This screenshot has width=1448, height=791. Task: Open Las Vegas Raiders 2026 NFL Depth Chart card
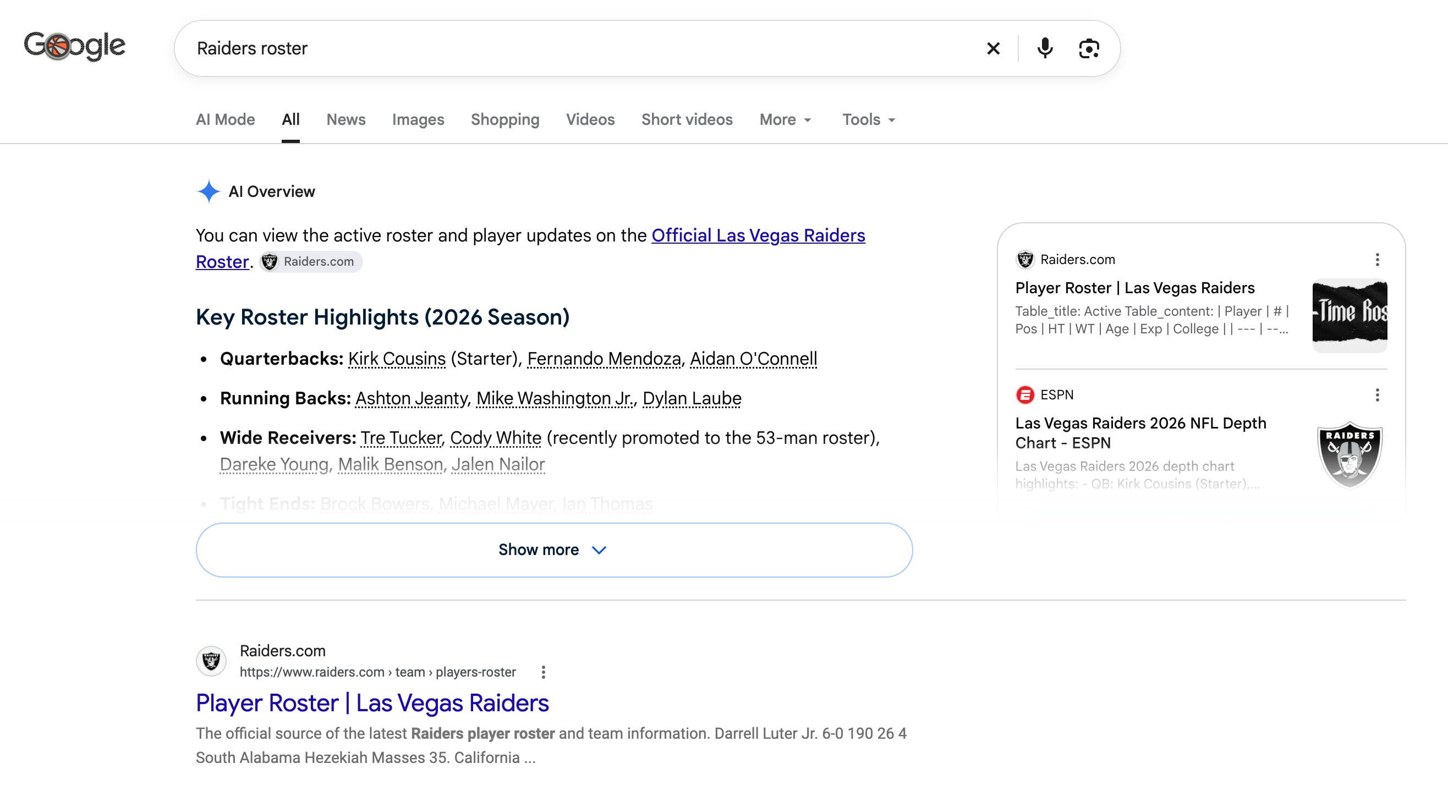[x=1140, y=433]
